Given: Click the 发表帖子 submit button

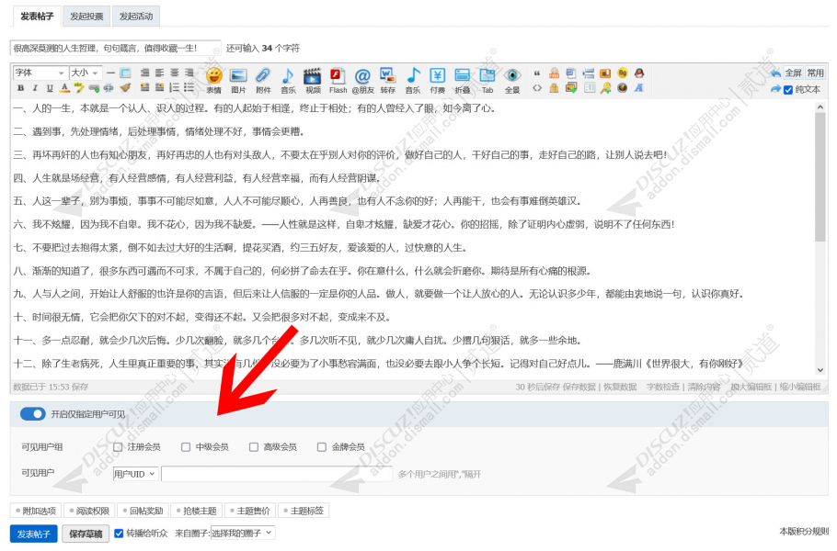Looking at the screenshot, I should pyautogui.click(x=34, y=534).
